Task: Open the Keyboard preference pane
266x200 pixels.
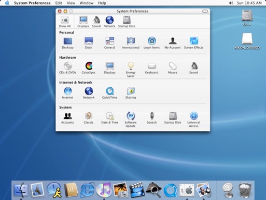Action: pyautogui.click(x=151, y=68)
